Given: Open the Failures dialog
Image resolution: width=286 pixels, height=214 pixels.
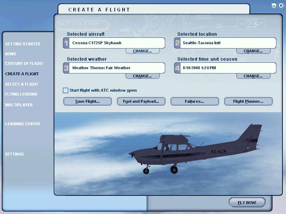Looking at the screenshot, I should (x=194, y=101).
